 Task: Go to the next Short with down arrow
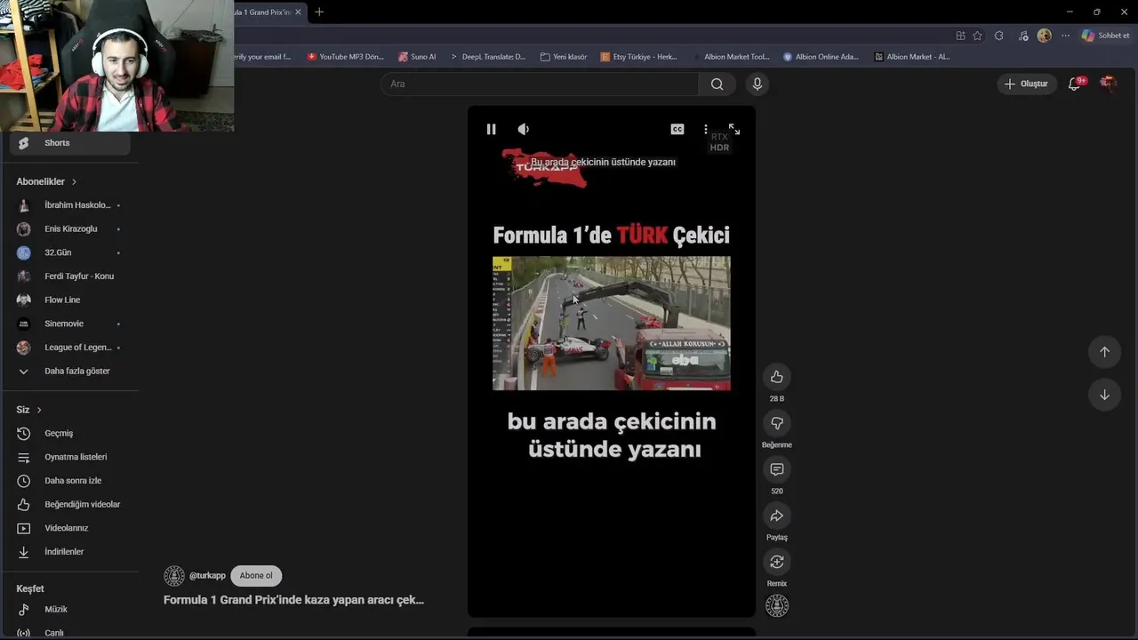pos(1104,395)
